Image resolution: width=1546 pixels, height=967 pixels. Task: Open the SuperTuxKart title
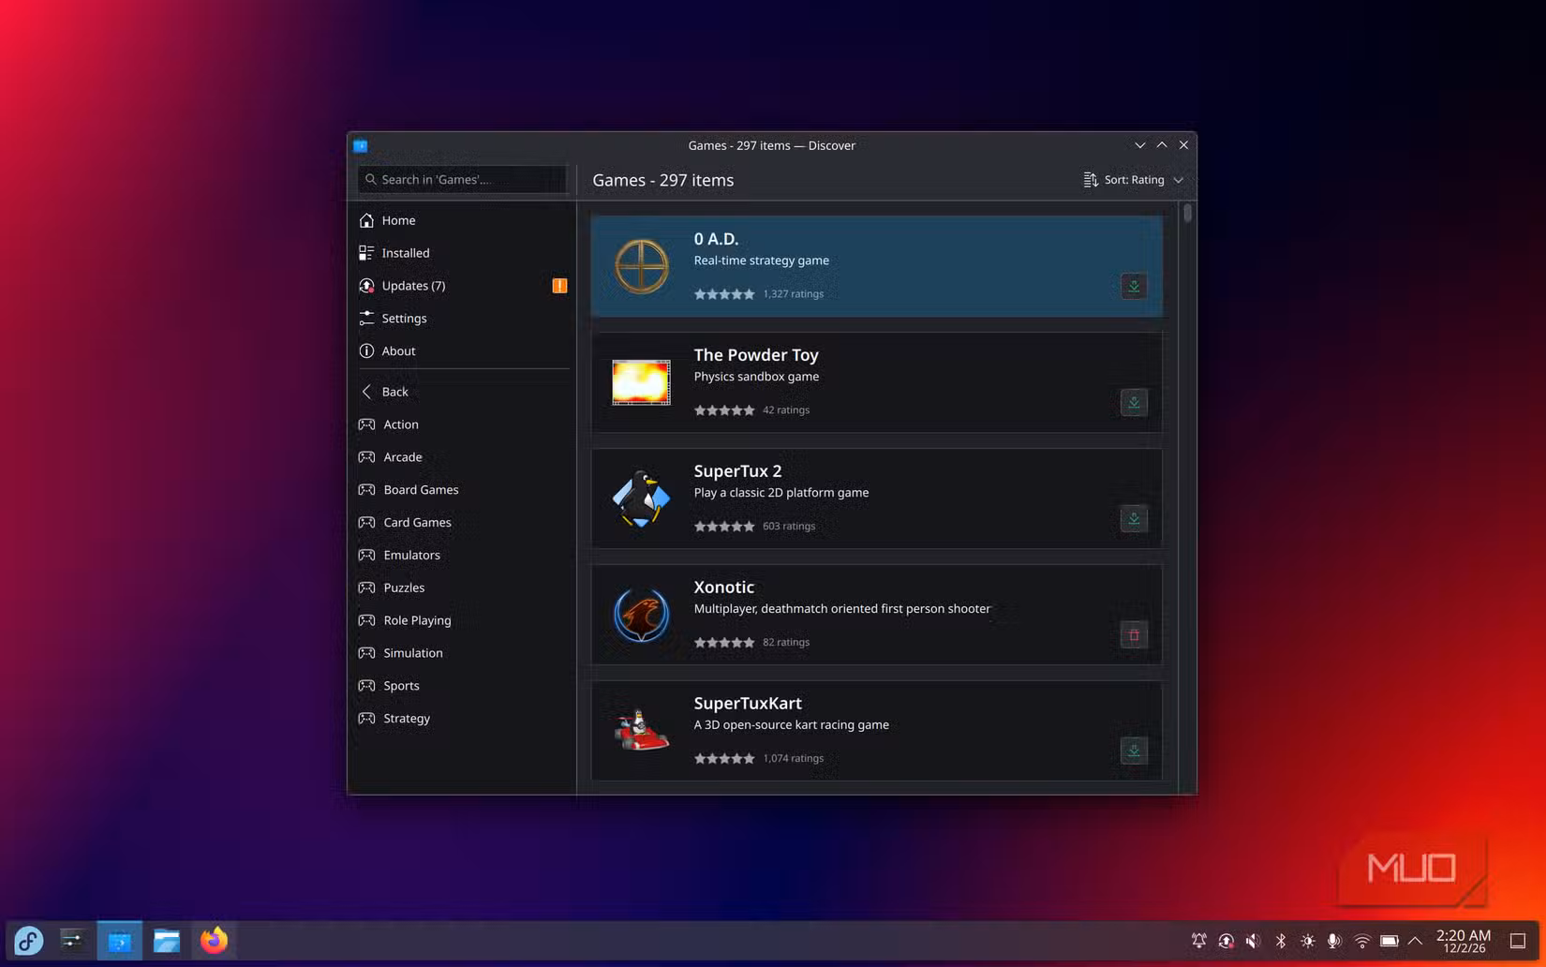coord(748,704)
